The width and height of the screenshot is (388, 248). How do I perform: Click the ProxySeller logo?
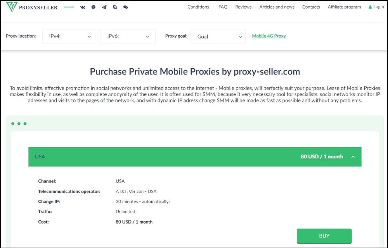(32, 7)
